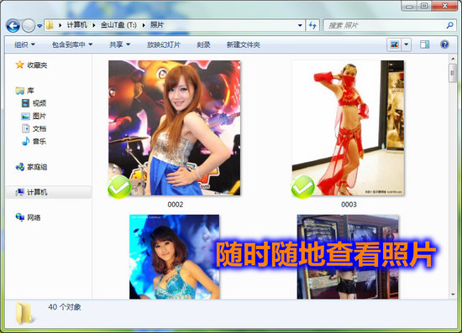The height and width of the screenshot is (333, 462).
Task: Click the search magnifier icon
Action: coord(449,26)
